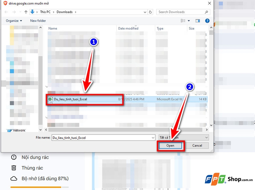Click the Network icon in the sidebar

click(10, 130)
